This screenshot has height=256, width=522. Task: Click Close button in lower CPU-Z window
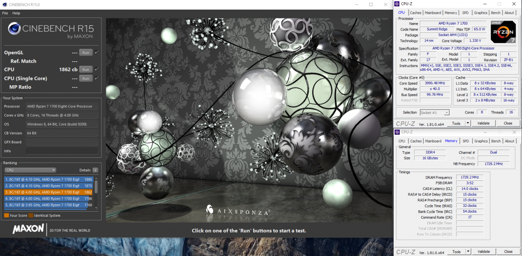pyautogui.click(x=508, y=252)
